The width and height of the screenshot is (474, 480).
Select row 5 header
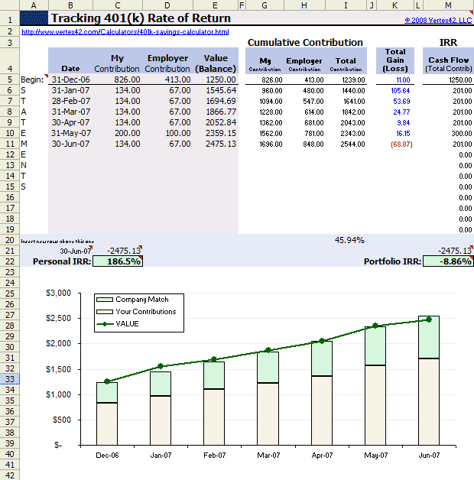[x=10, y=79]
